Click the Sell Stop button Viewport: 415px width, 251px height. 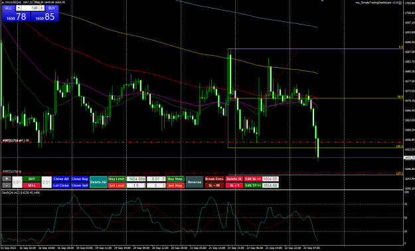(175, 185)
